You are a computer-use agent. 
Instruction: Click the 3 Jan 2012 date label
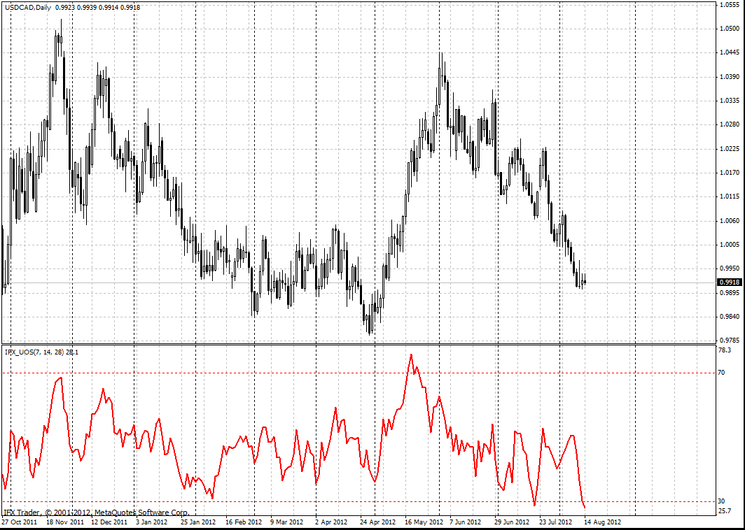point(152,522)
